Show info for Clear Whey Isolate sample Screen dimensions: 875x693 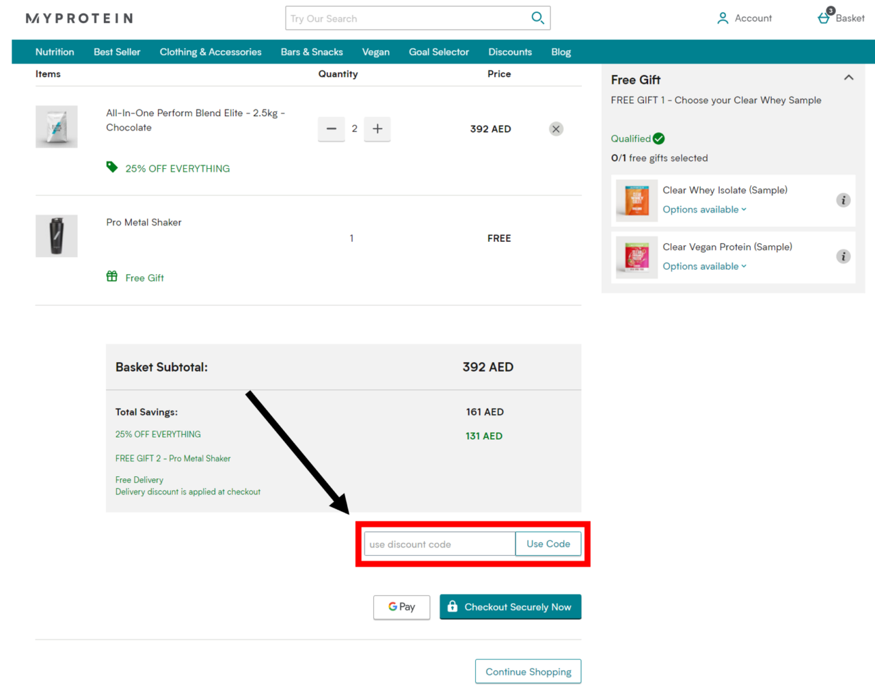[x=844, y=200]
